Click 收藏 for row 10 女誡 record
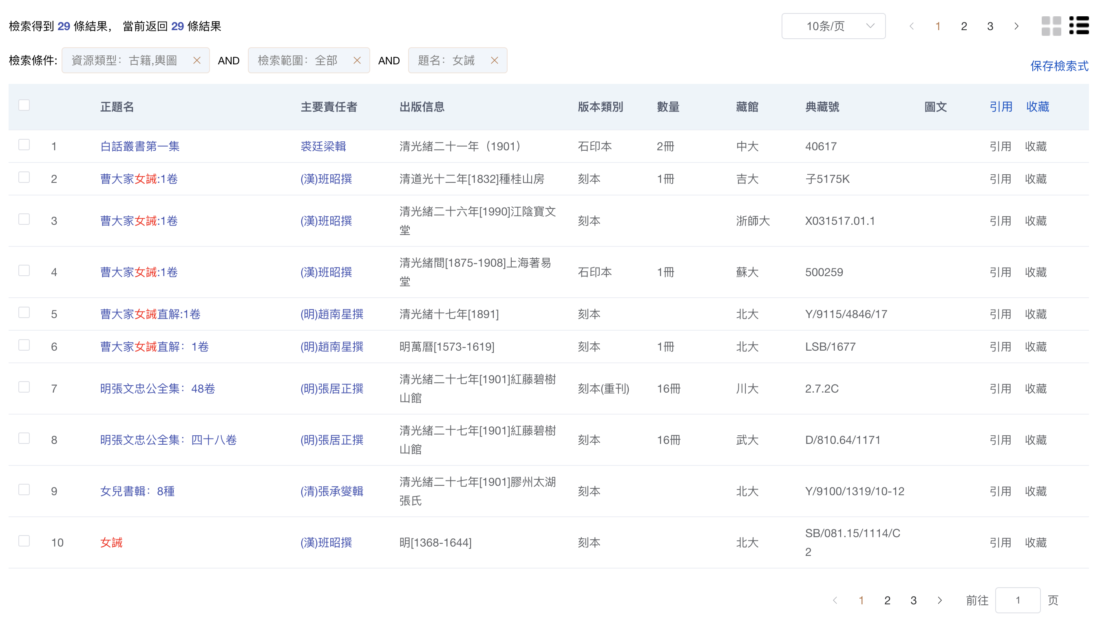 pos(1036,542)
